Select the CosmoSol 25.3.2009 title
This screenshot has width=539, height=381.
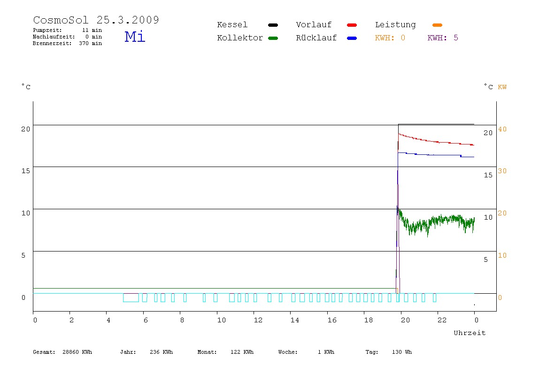click(x=96, y=20)
